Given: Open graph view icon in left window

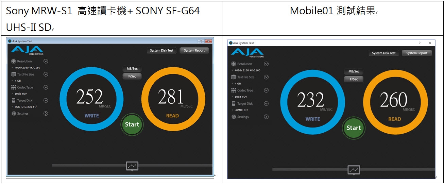Looking at the screenshot, I should pos(132,166).
